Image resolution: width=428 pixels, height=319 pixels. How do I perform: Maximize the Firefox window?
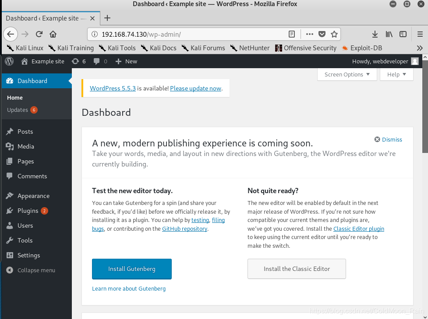pyautogui.click(x=407, y=4)
